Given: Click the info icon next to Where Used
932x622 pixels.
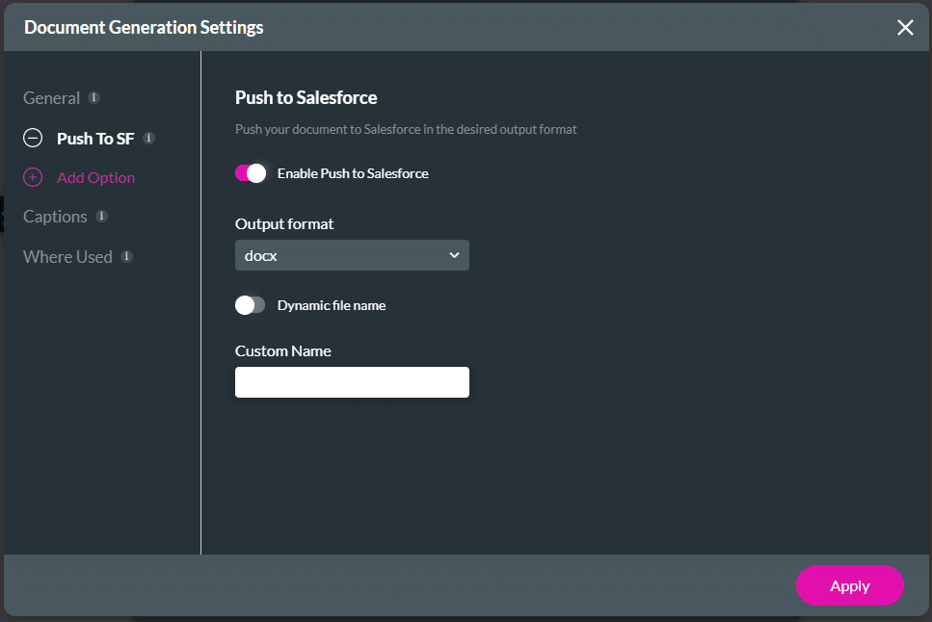Looking at the screenshot, I should (126, 257).
